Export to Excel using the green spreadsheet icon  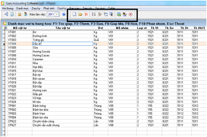(119, 14)
